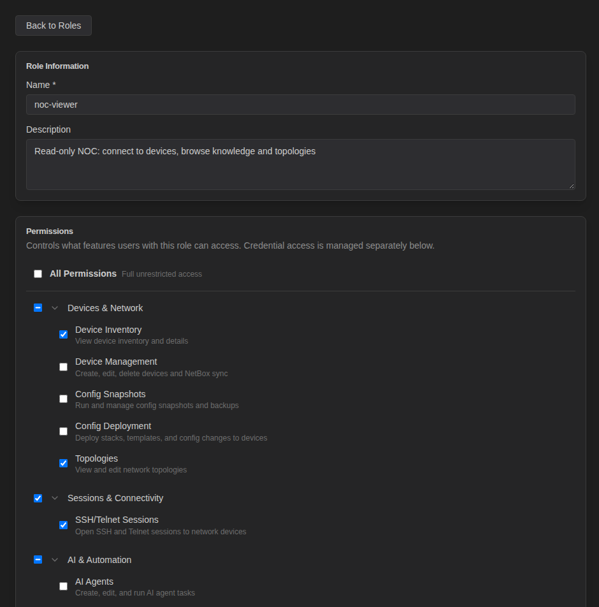The height and width of the screenshot is (607, 599).
Task: Toggle the Devices & Network group checkbox
Action: (38, 308)
